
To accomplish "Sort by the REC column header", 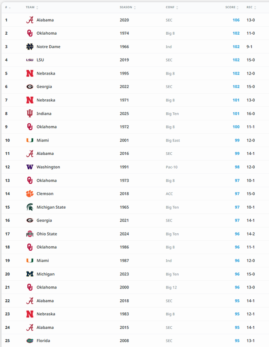I will [251, 7].
